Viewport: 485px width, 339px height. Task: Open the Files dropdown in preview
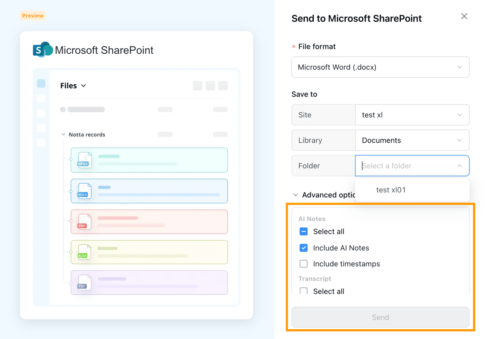tap(73, 86)
